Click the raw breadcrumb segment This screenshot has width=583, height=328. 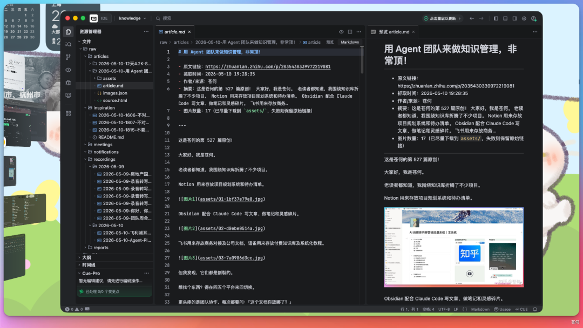coord(164,42)
